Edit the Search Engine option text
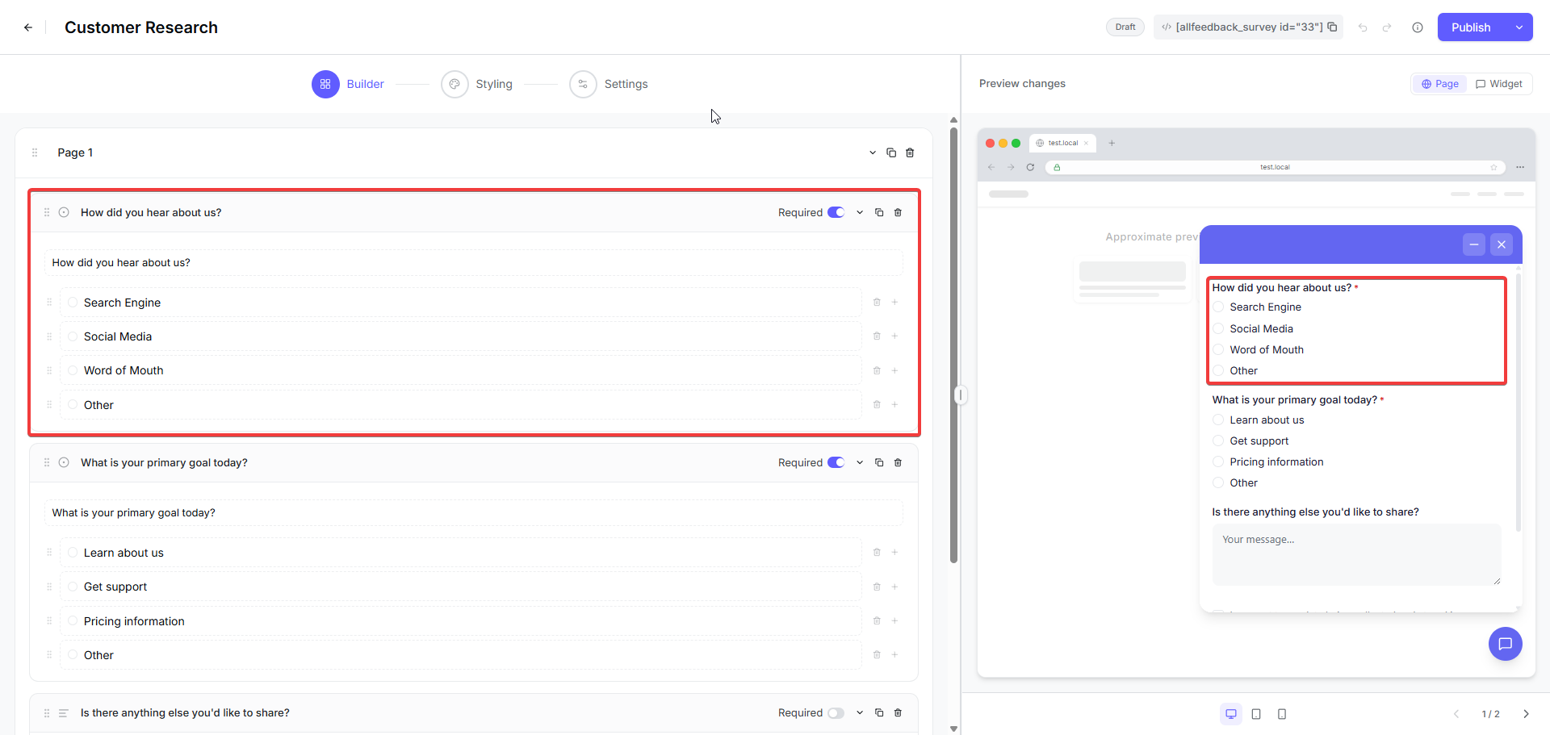This screenshot has width=1550, height=735. [x=460, y=303]
